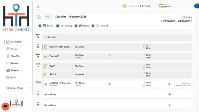The height and width of the screenshot is (112, 199).
Task: Open People in sidebar
Action: pyautogui.click(x=14, y=49)
